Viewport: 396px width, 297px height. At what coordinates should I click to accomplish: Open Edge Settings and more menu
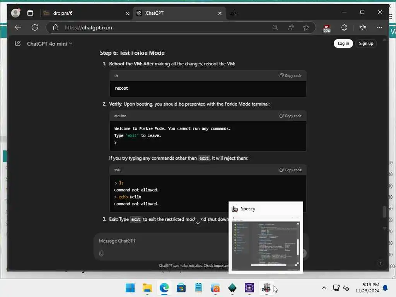click(x=380, y=27)
